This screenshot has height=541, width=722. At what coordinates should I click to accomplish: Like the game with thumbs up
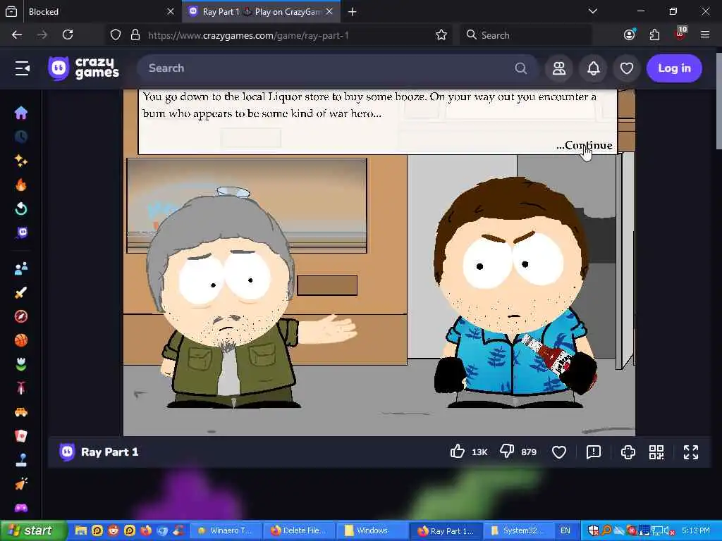point(457,452)
